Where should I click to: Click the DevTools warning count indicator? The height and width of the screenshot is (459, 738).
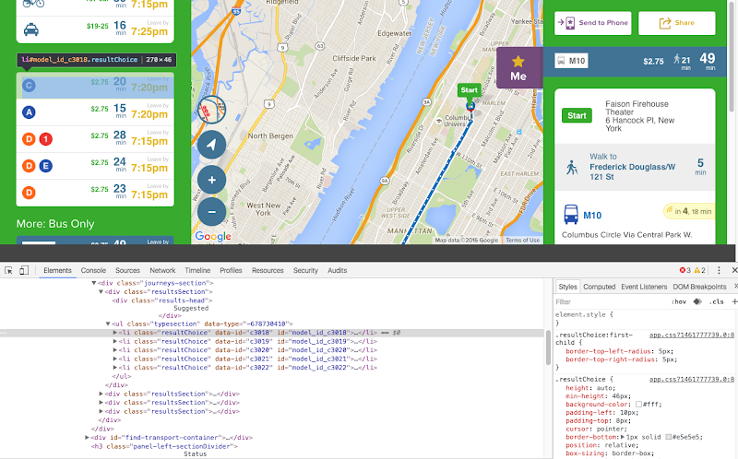(x=700, y=270)
